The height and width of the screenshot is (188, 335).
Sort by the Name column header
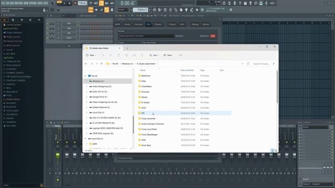(143, 70)
